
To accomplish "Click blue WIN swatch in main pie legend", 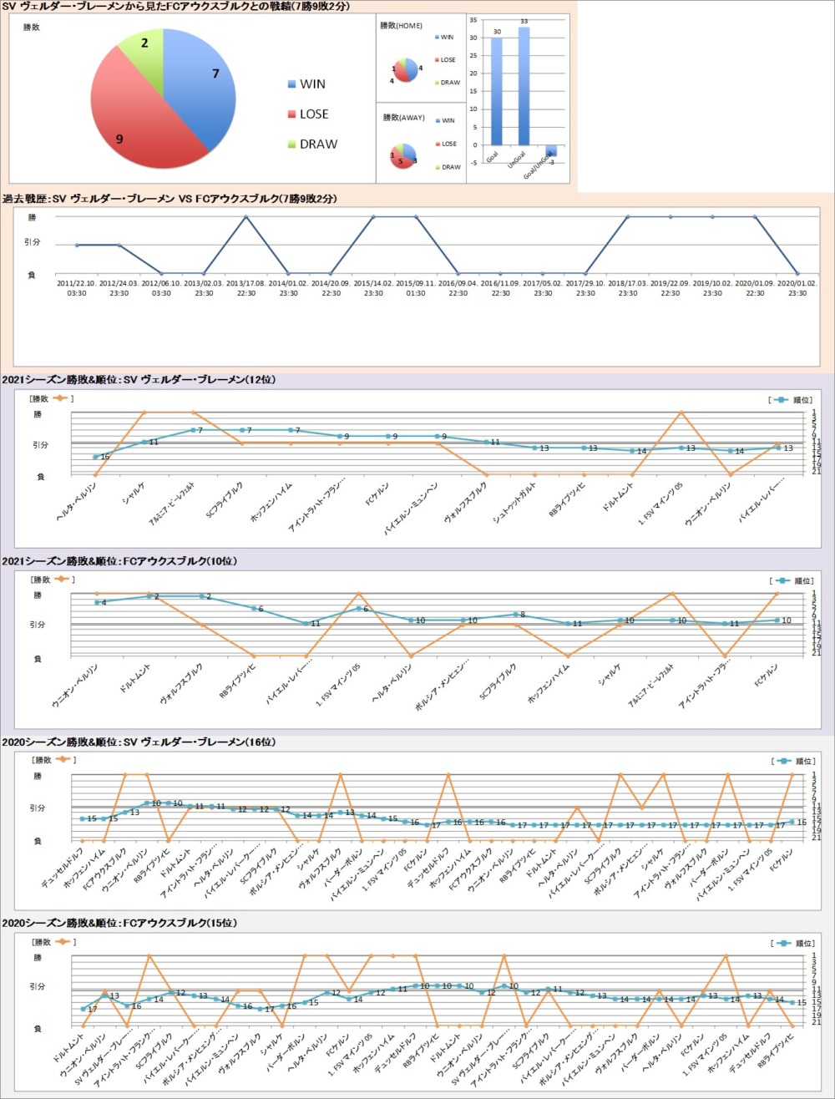I will (x=291, y=84).
